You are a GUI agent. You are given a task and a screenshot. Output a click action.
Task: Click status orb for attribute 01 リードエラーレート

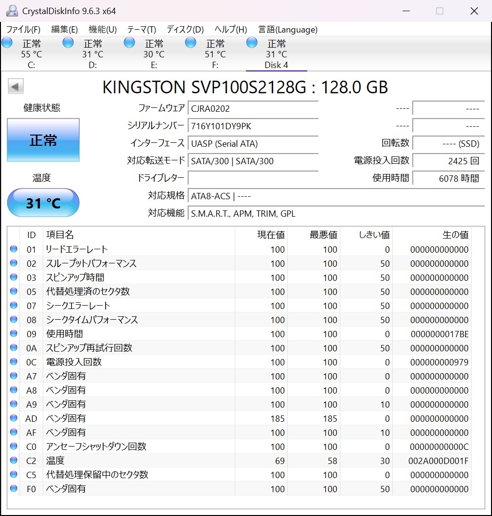pyautogui.click(x=14, y=249)
